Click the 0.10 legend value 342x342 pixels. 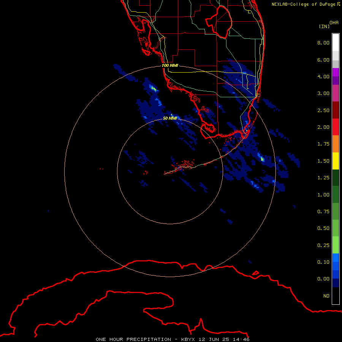[323, 262]
